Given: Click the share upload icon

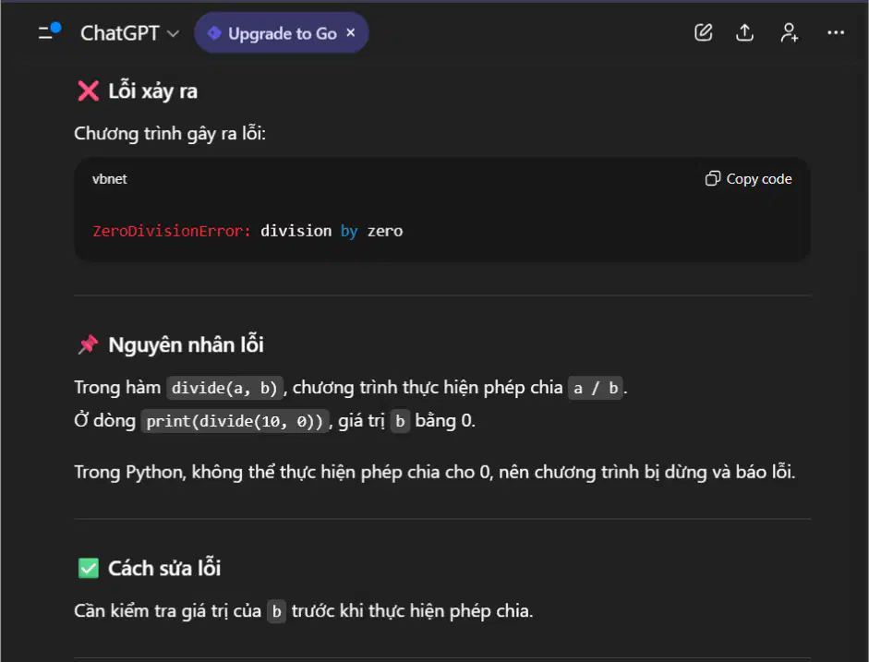Looking at the screenshot, I should pyautogui.click(x=744, y=32).
